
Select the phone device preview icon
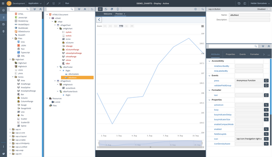pyautogui.click(x=118, y=9)
